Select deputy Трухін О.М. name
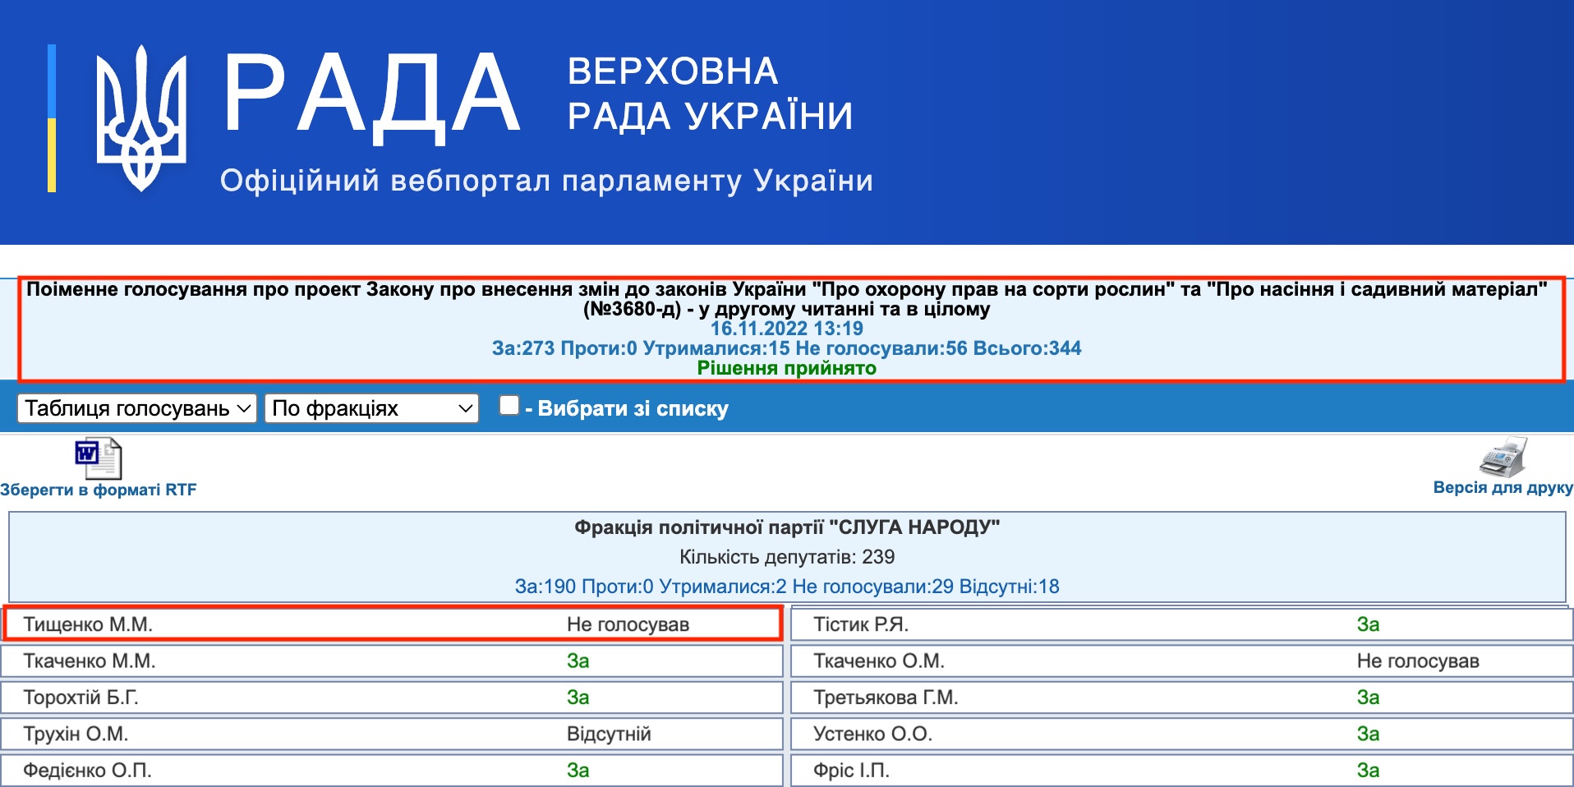1574x787 pixels. coord(76,734)
